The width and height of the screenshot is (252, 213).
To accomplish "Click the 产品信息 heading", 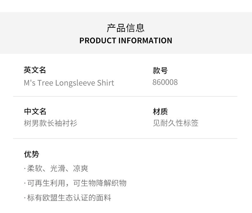I will coord(126,28).
